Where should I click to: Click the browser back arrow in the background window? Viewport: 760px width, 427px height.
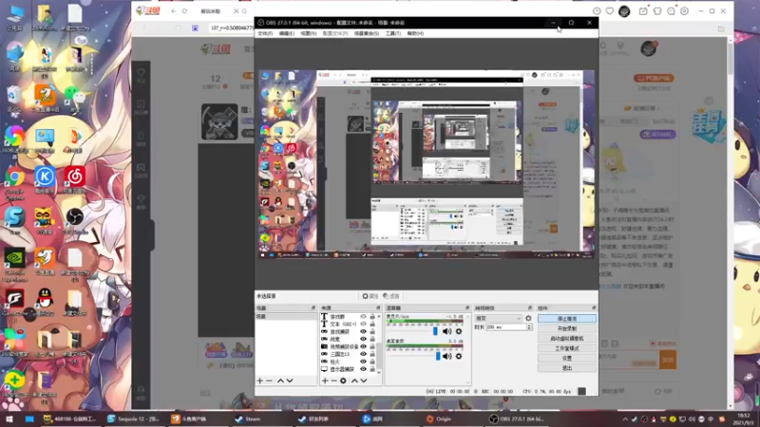pos(173,10)
